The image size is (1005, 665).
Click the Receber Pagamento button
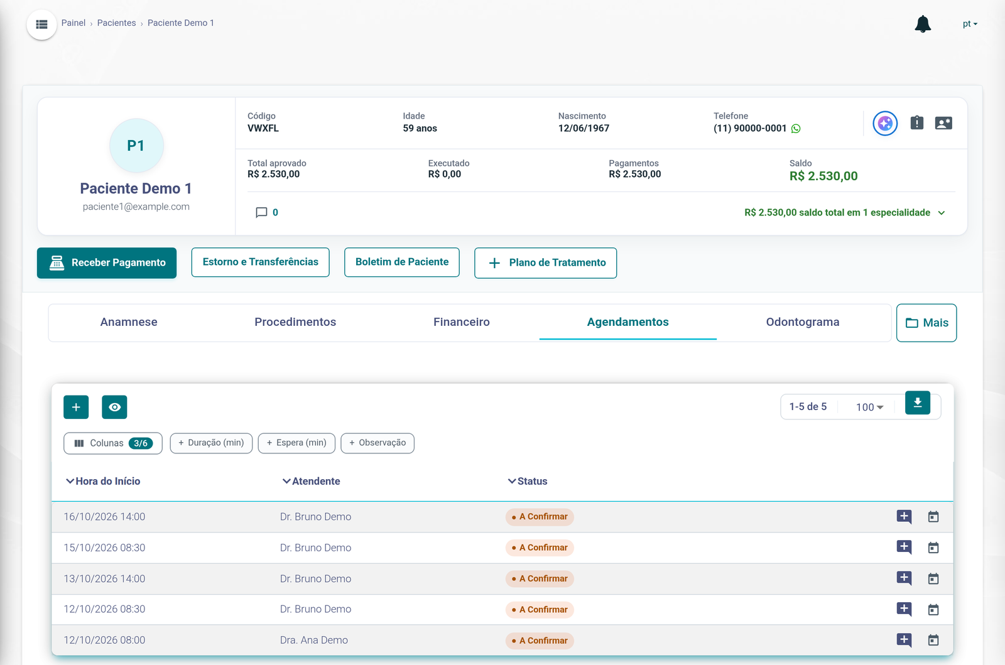(107, 262)
